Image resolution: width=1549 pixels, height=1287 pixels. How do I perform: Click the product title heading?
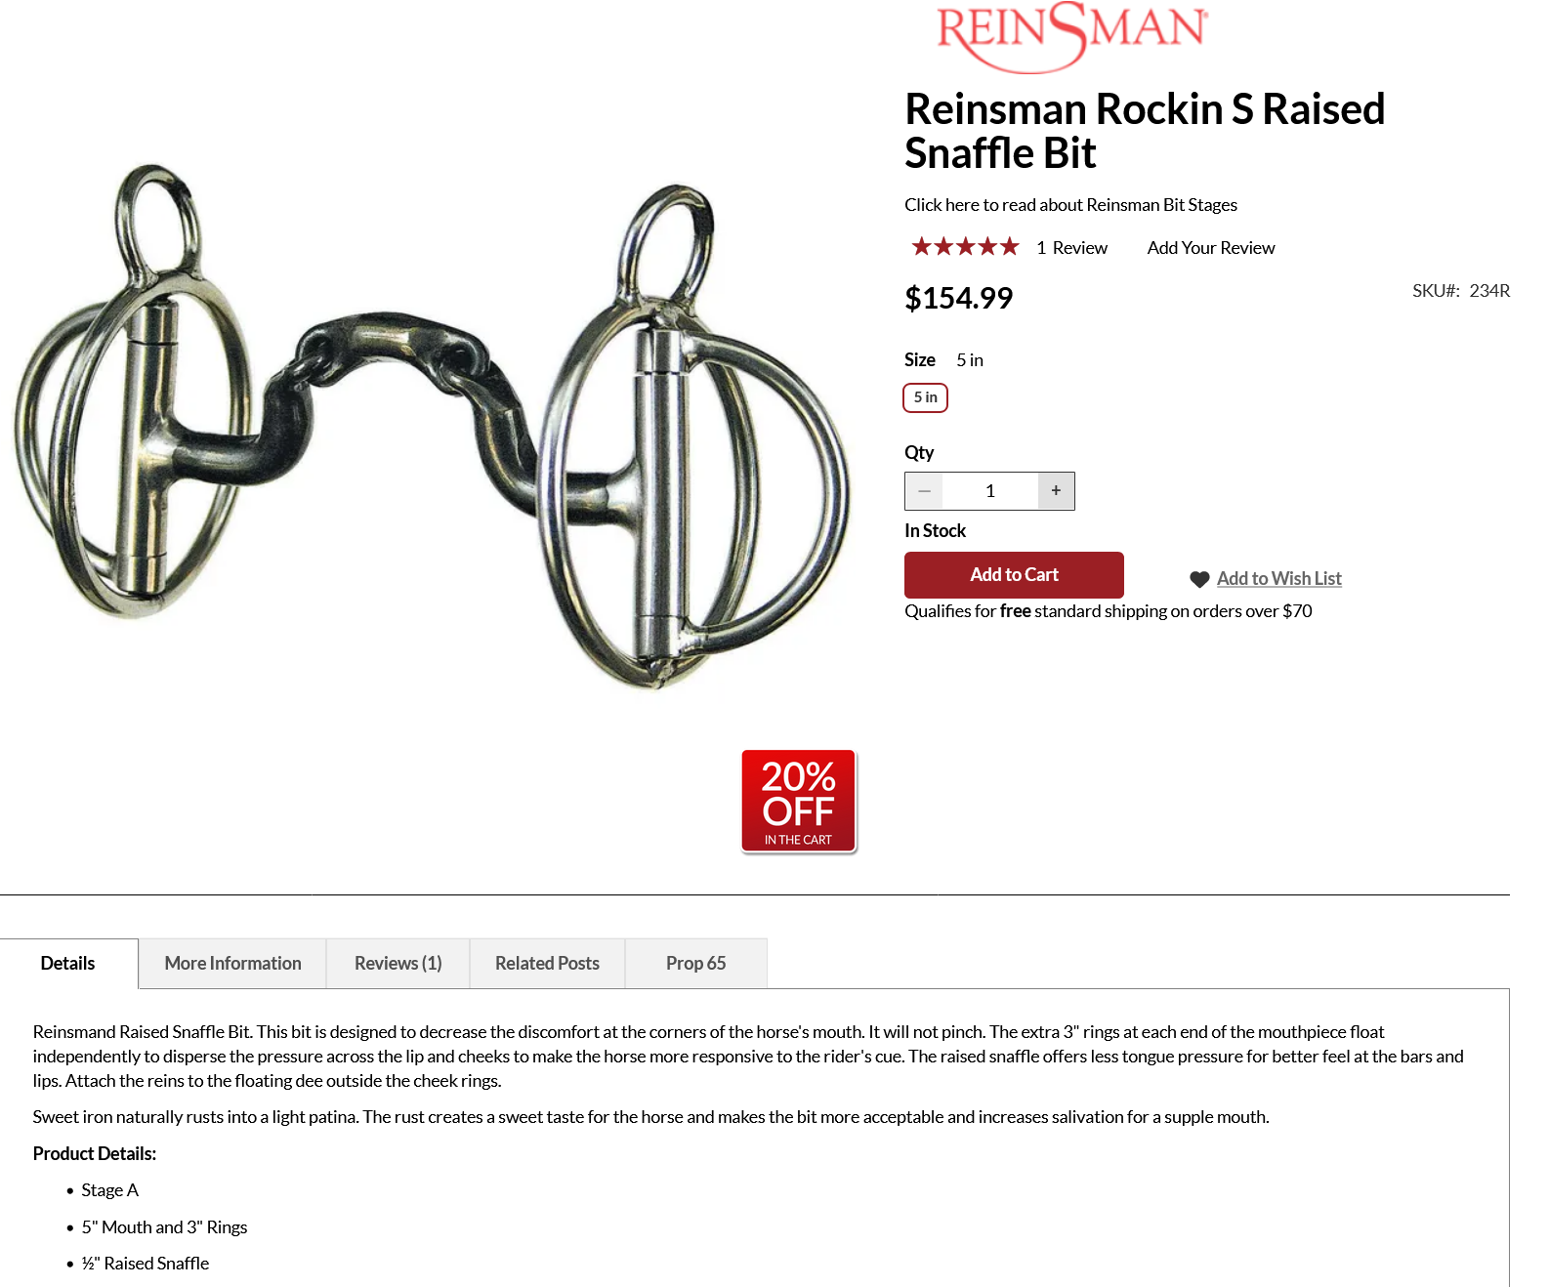point(1145,131)
